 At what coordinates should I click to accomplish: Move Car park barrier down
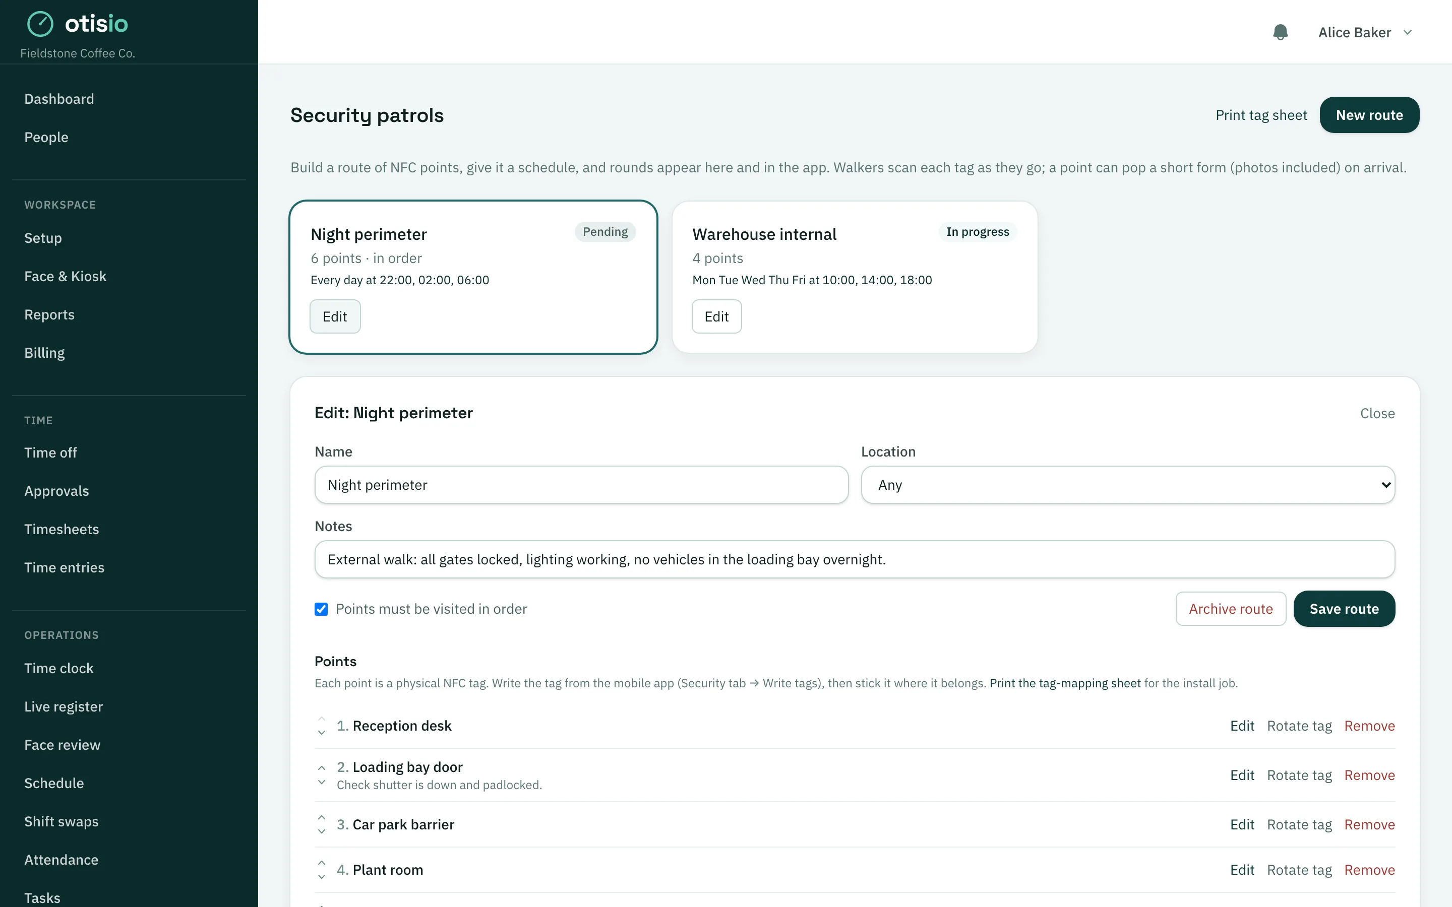(322, 831)
